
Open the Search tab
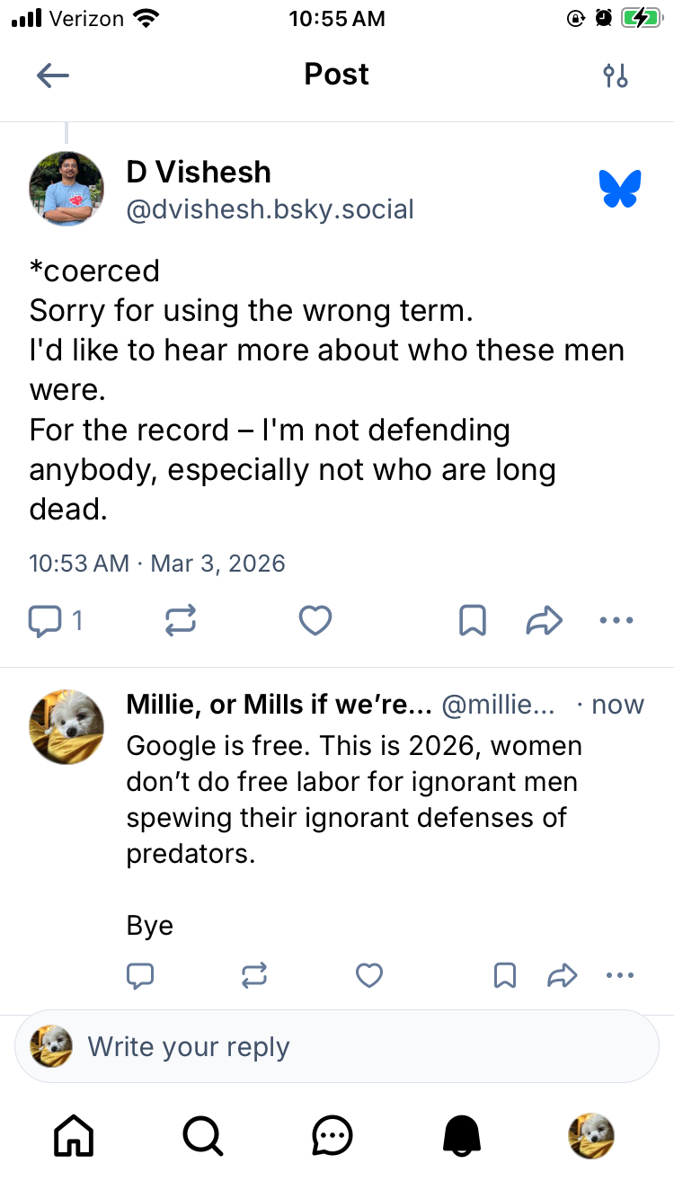[x=203, y=1136]
